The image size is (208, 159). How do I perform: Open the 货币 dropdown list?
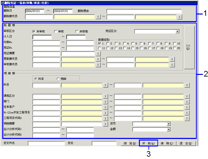click(168, 124)
